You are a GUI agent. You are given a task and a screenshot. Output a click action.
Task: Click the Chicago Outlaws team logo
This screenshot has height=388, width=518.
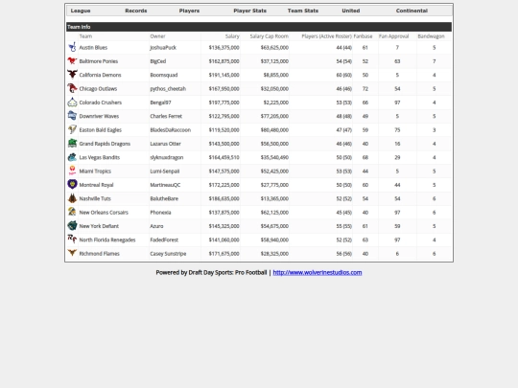pos(72,88)
